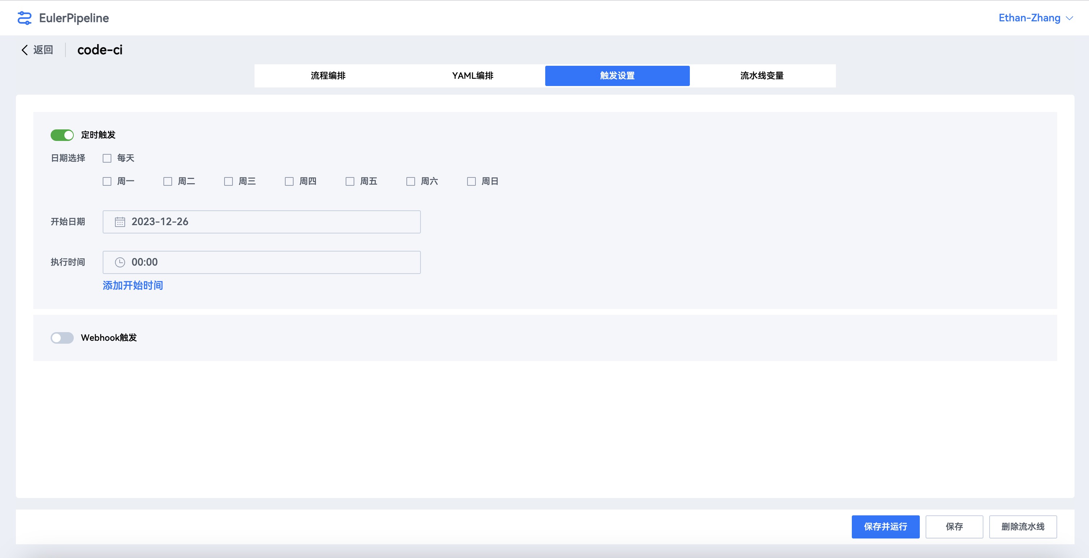Open the YAML编排 tab
The height and width of the screenshot is (558, 1089).
tap(473, 76)
